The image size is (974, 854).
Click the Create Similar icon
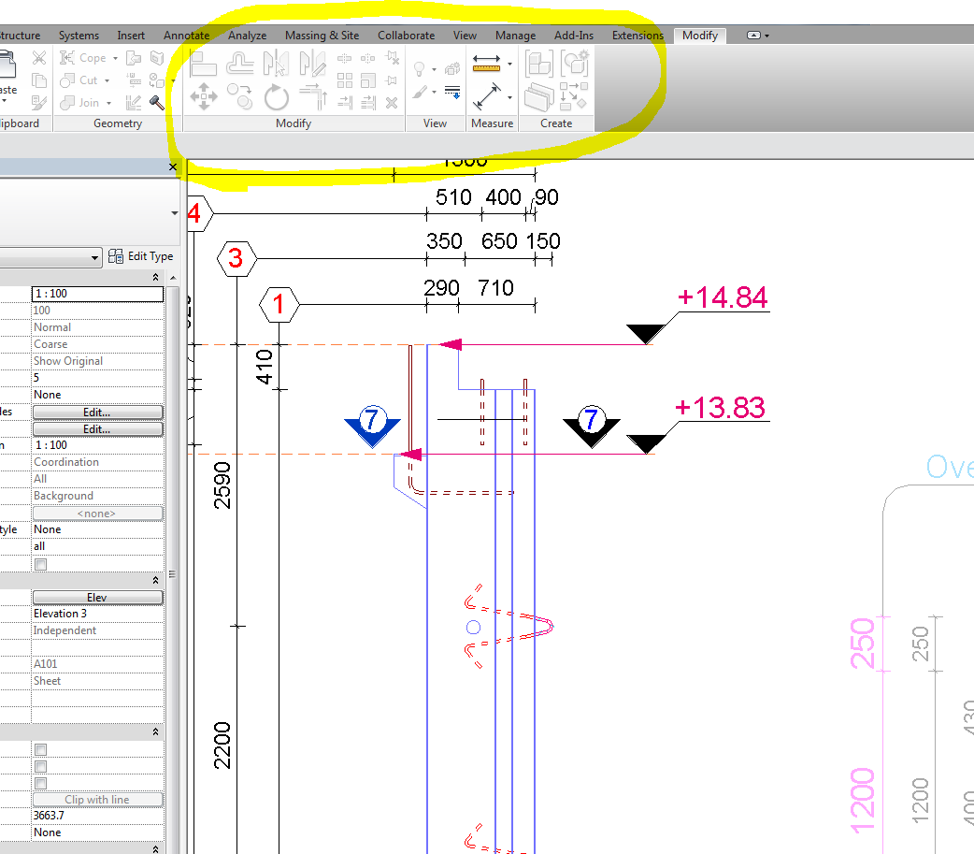coord(574,96)
